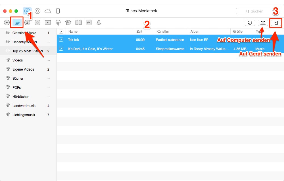
Task: Click the Radical substance artist cell
Action: 170,40
